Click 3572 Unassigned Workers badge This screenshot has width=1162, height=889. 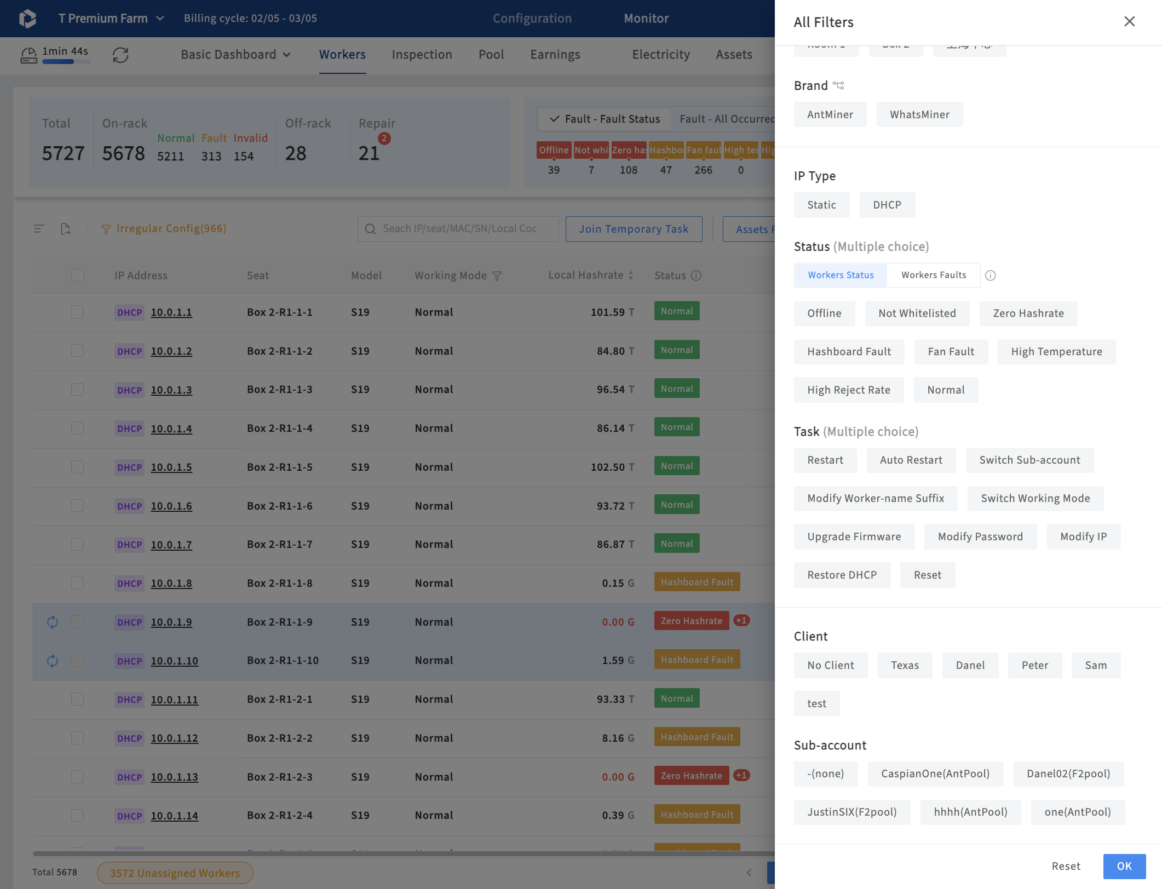[x=175, y=873]
